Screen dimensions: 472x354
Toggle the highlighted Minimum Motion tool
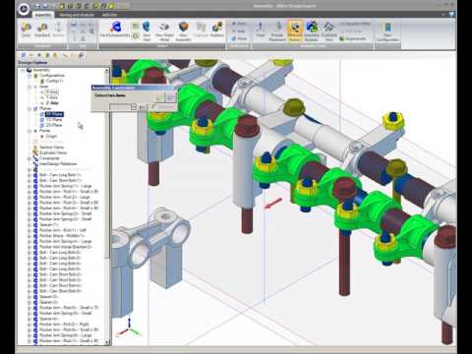pos(294,31)
